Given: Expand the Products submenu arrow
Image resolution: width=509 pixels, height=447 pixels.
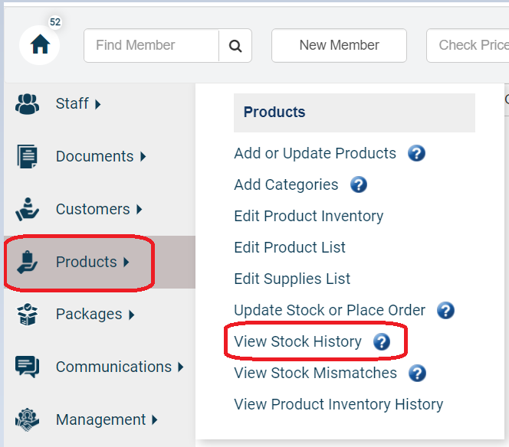Looking at the screenshot, I should tap(126, 262).
